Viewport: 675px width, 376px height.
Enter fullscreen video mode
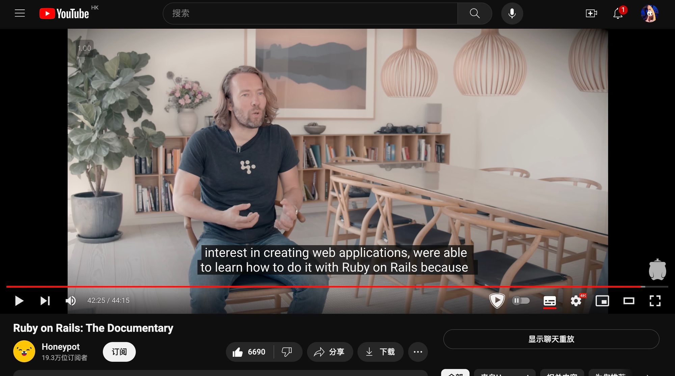[x=655, y=300]
